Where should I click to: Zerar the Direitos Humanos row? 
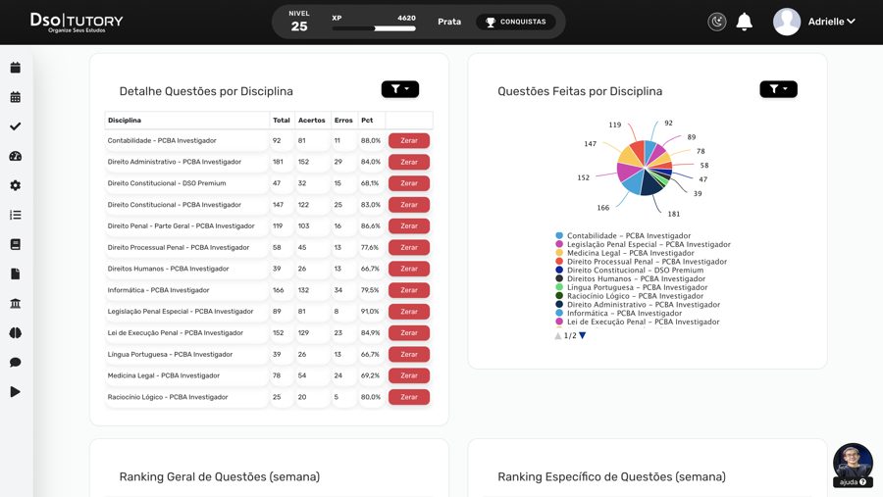point(409,269)
